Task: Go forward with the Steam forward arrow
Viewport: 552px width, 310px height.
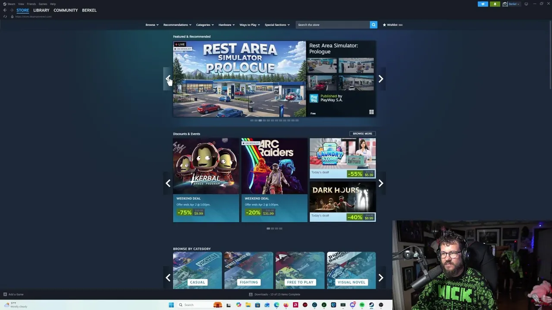Action: (12, 10)
